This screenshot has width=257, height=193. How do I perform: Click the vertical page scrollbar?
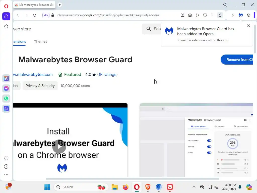pos(255,39)
